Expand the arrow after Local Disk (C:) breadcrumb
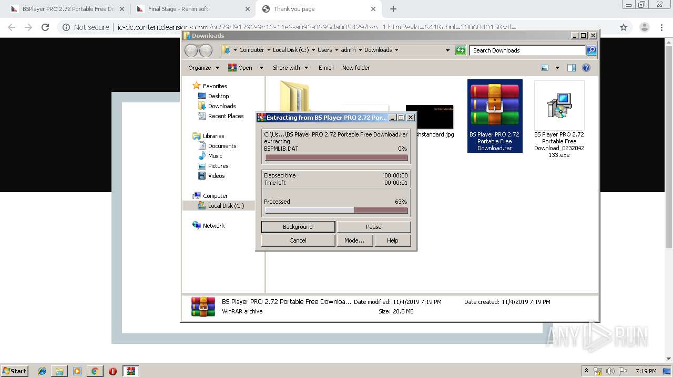The height and width of the screenshot is (378, 673). point(313,50)
